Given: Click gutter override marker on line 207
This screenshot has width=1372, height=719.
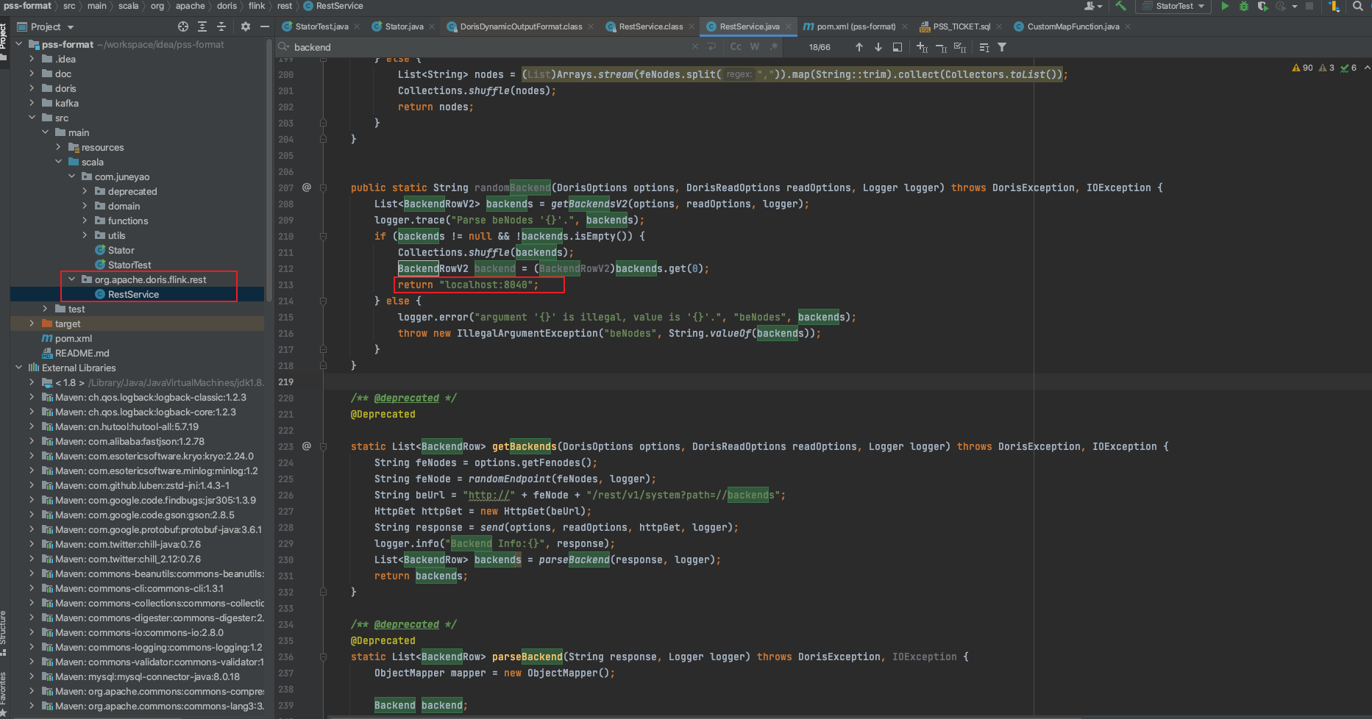Looking at the screenshot, I should (x=307, y=187).
